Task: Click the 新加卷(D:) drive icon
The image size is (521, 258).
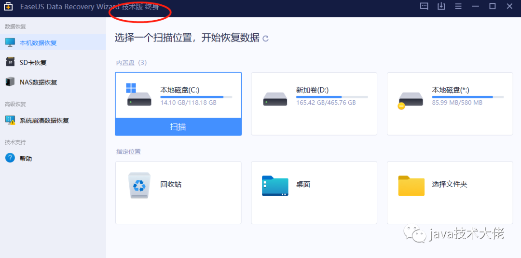Action: (x=275, y=99)
